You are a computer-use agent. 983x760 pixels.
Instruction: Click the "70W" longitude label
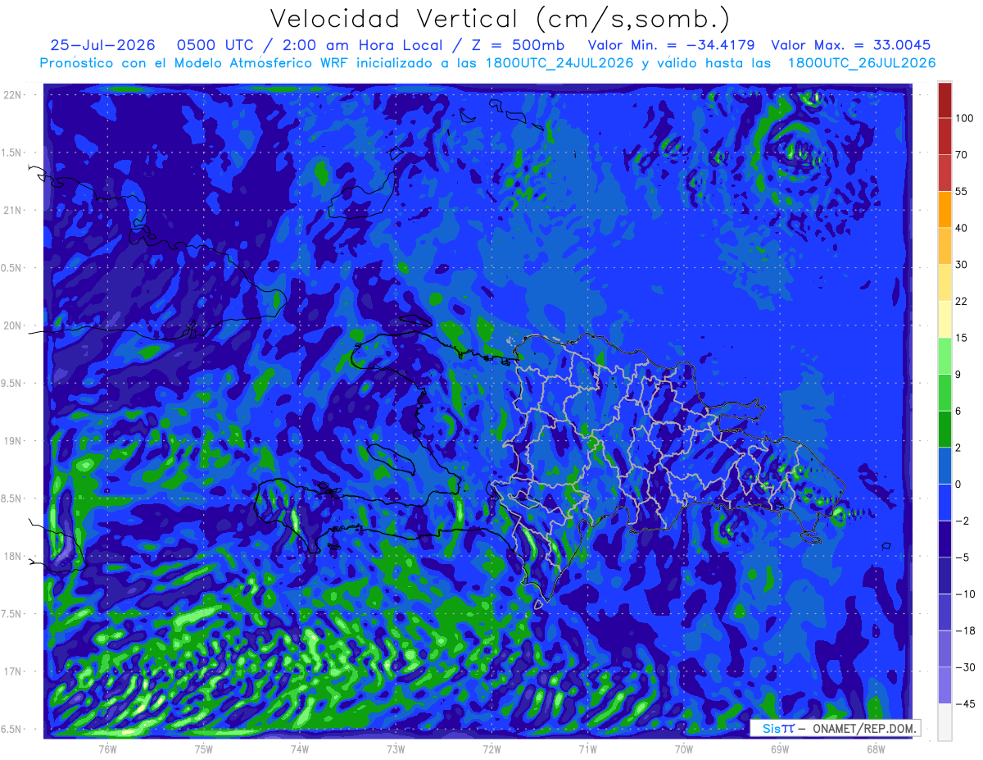tap(684, 749)
